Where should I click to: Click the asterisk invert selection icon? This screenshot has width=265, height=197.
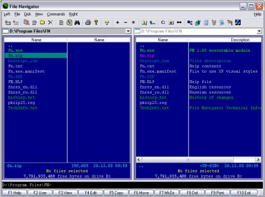click(133, 22)
